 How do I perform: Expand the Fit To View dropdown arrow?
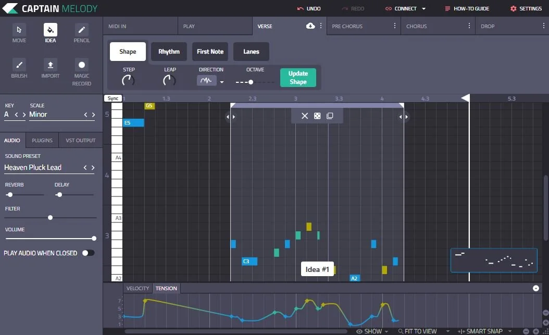pos(448,331)
